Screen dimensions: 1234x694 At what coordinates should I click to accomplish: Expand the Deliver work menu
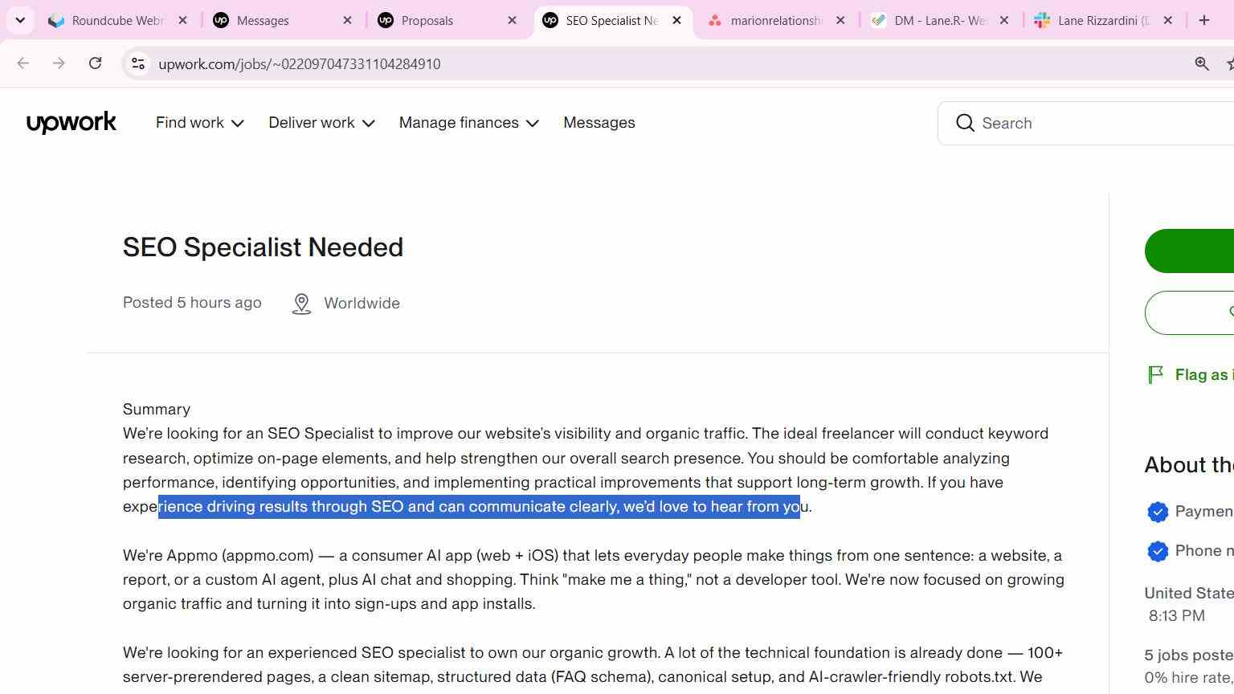321,123
